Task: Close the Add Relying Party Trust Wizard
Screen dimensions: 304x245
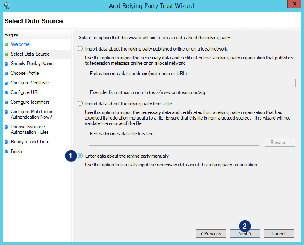Action: (294, 4)
